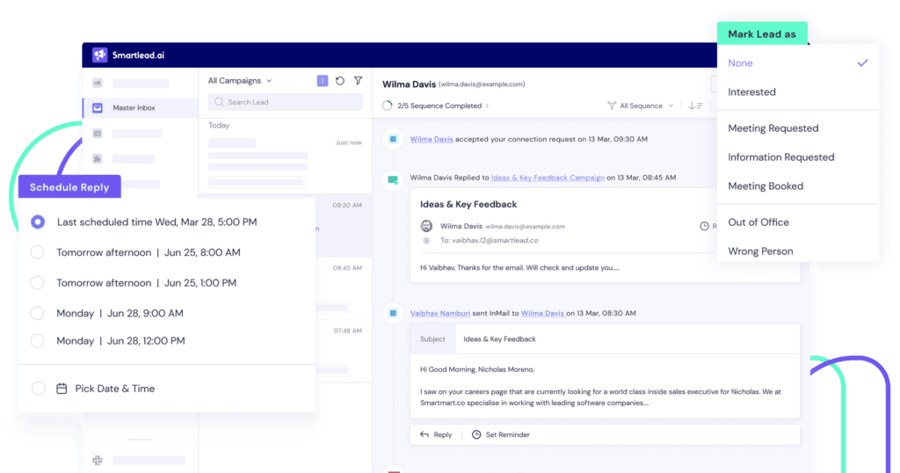Click the refresh icon in lead list

click(x=340, y=81)
